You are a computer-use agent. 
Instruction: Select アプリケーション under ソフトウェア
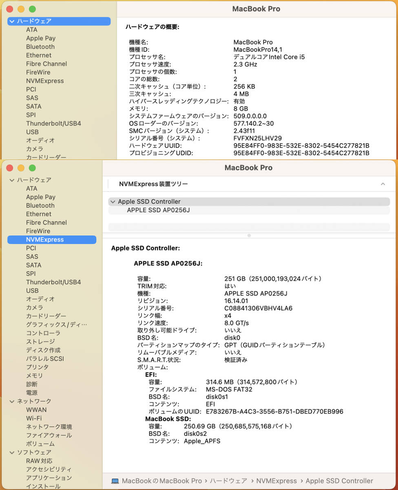tap(49, 478)
